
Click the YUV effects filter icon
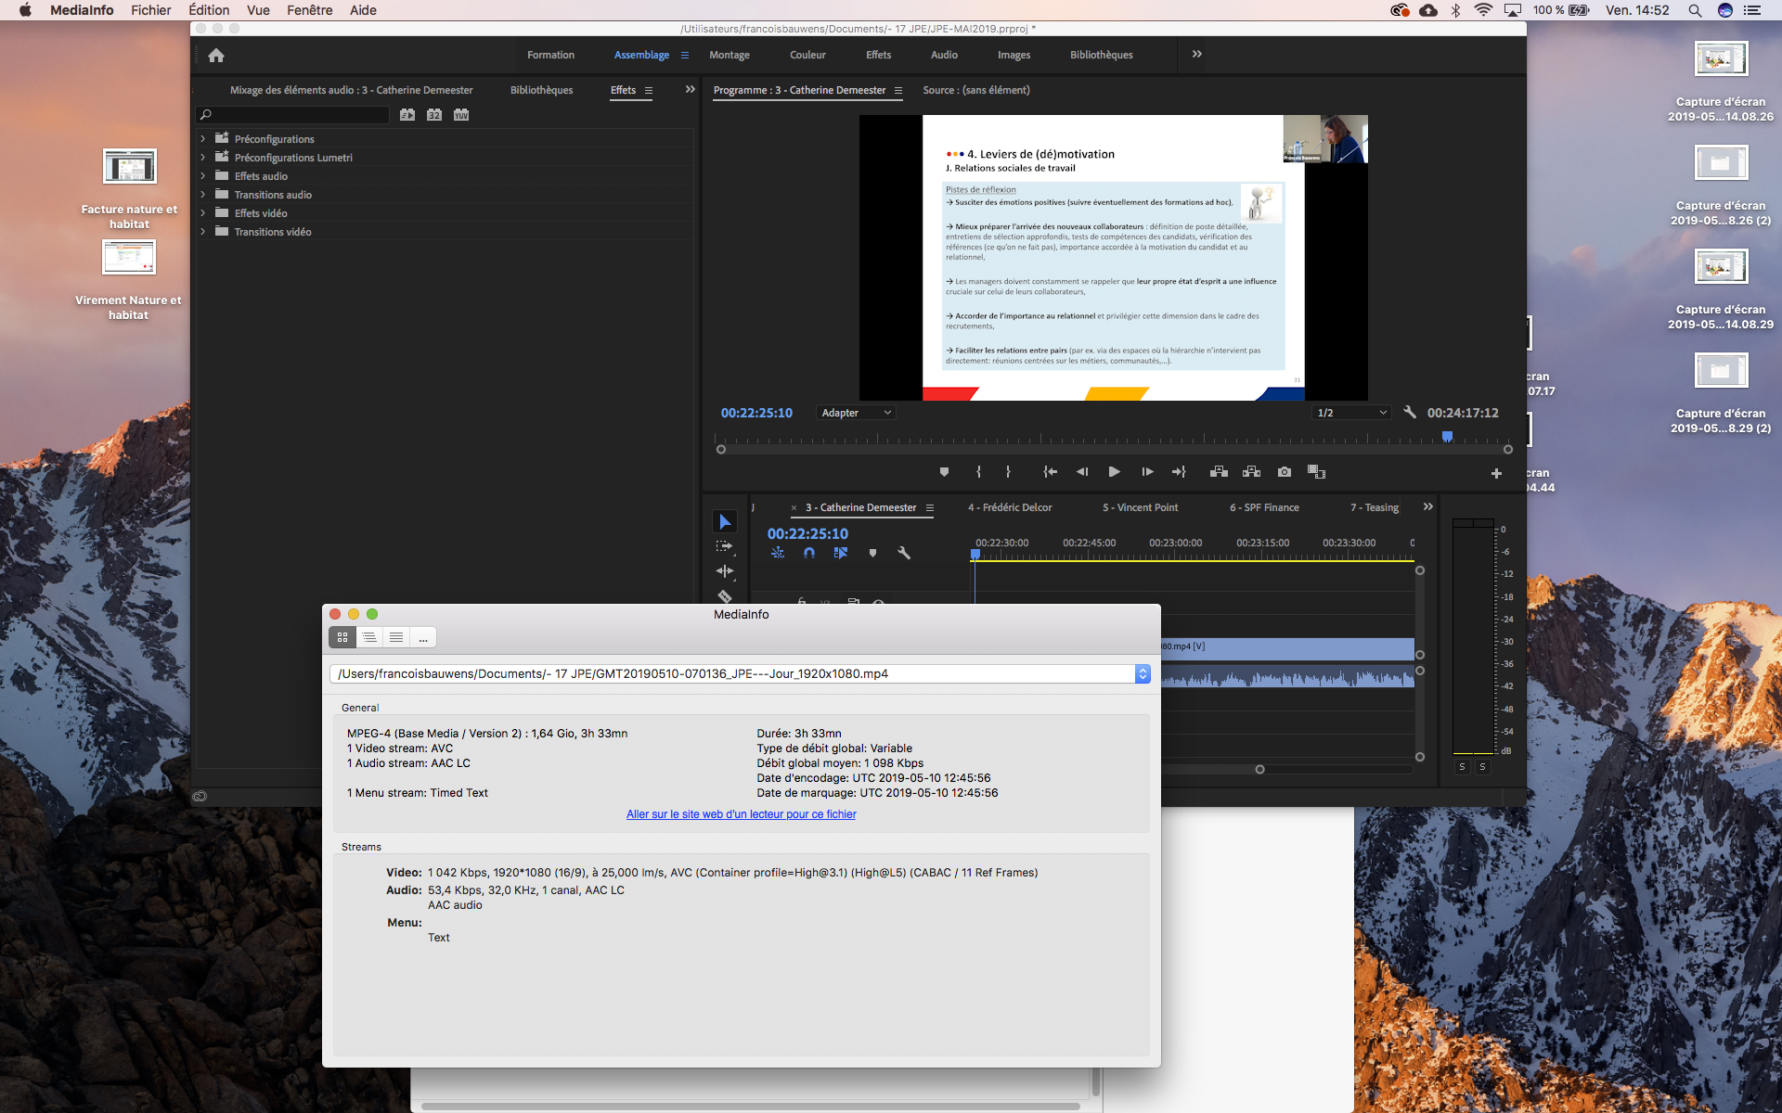pyautogui.click(x=461, y=115)
